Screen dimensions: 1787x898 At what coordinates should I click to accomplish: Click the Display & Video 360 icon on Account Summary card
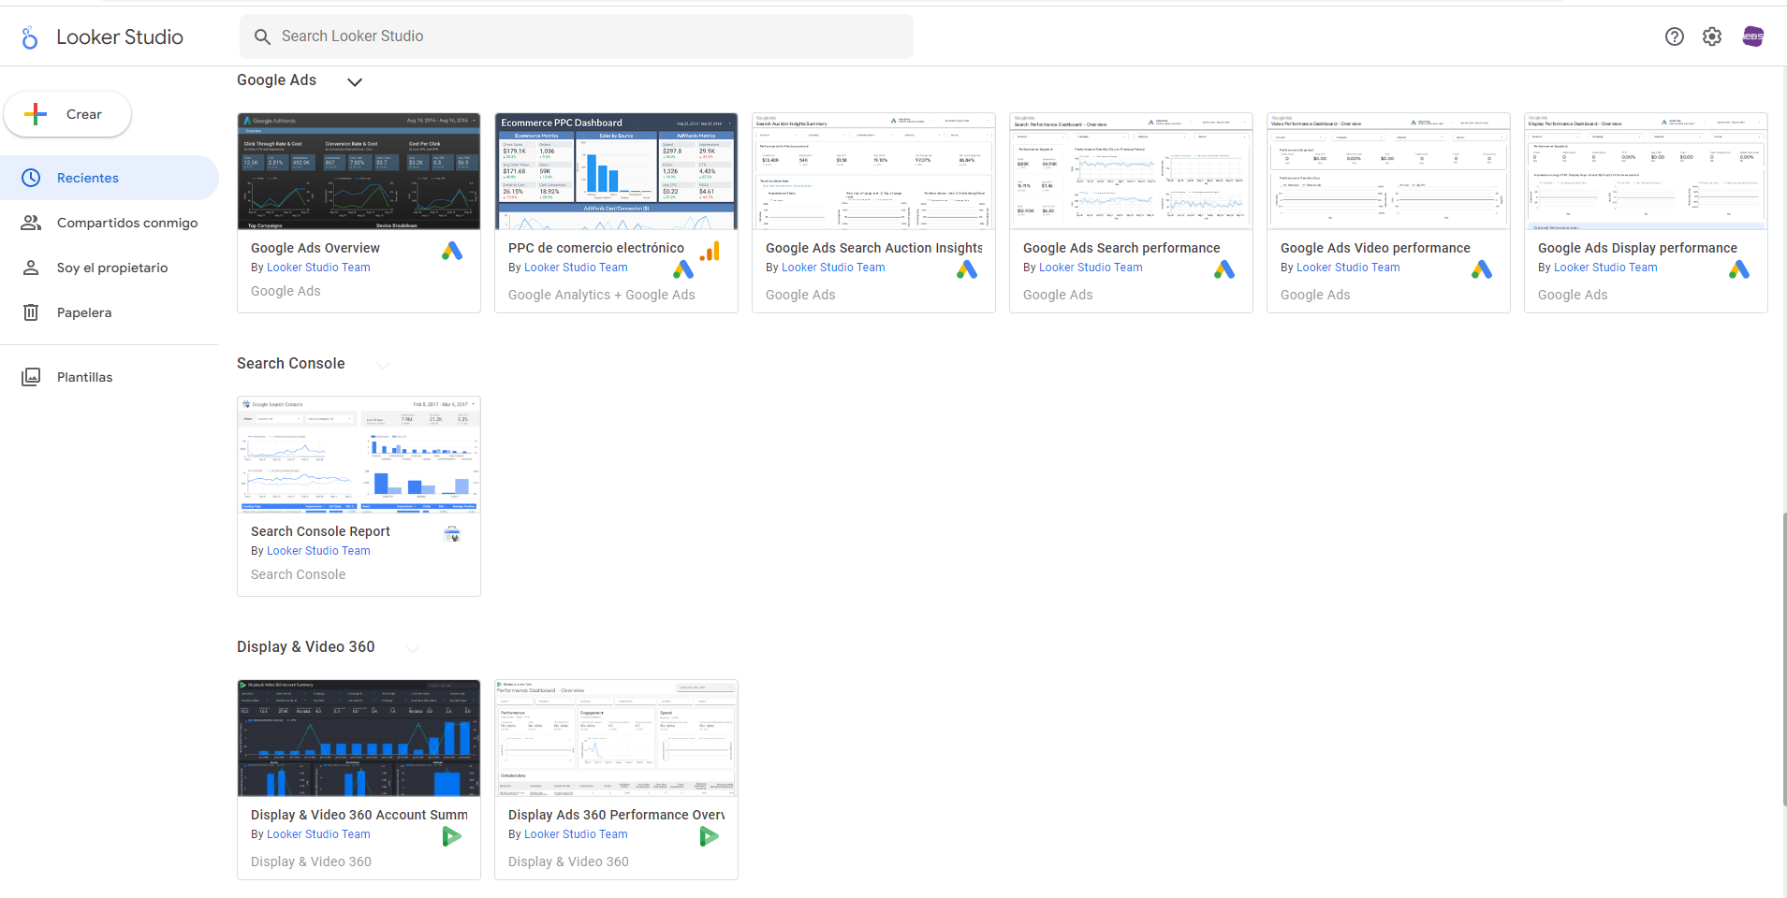[x=451, y=836]
